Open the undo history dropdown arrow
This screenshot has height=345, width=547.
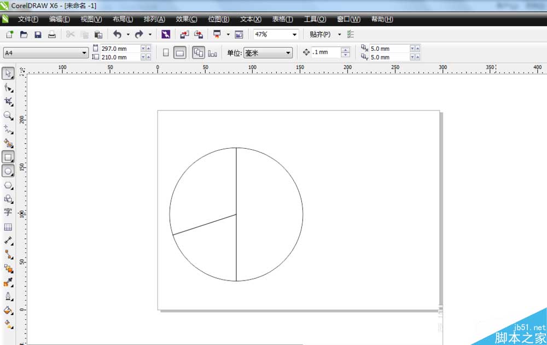(x=128, y=34)
